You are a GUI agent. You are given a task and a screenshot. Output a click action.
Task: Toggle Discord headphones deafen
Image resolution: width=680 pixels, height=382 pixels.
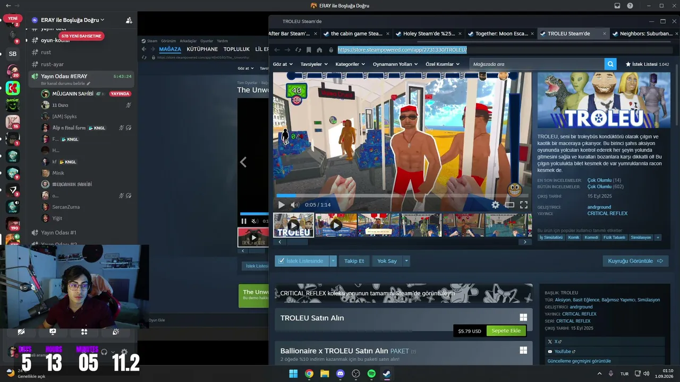(x=104, y=352)
